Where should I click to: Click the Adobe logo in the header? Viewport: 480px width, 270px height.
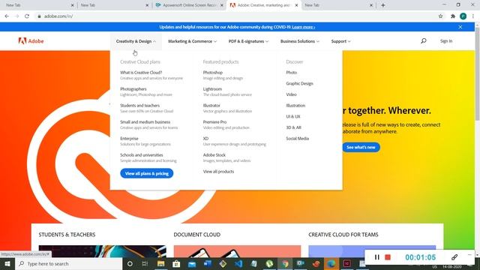tap(31, 41)
